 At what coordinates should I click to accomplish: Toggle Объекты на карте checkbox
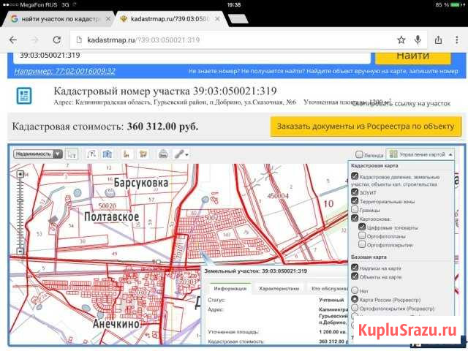[x=355, y=276]
